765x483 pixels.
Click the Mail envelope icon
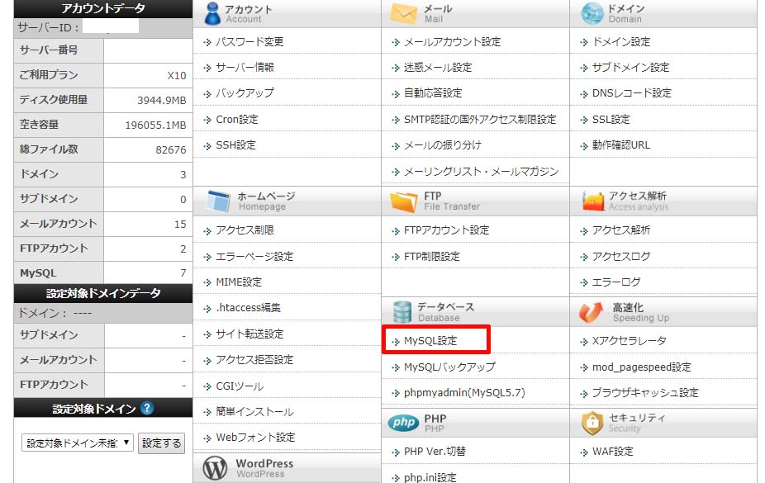coord(404,13)
